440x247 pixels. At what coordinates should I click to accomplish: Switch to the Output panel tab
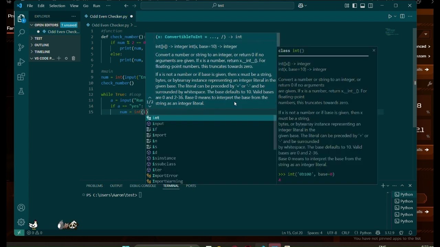coord(116,186)
